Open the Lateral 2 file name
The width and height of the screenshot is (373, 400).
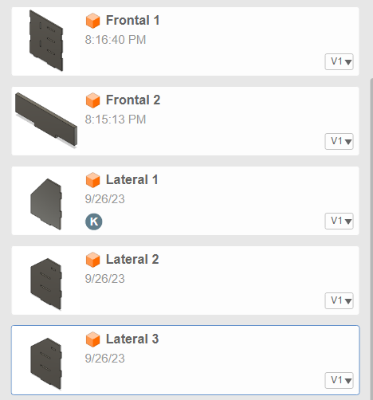[132, 260]
